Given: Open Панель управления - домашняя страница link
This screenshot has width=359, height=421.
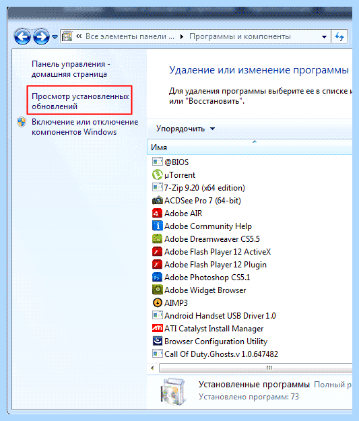Looking at the screenshot, I should click(71, 69).
